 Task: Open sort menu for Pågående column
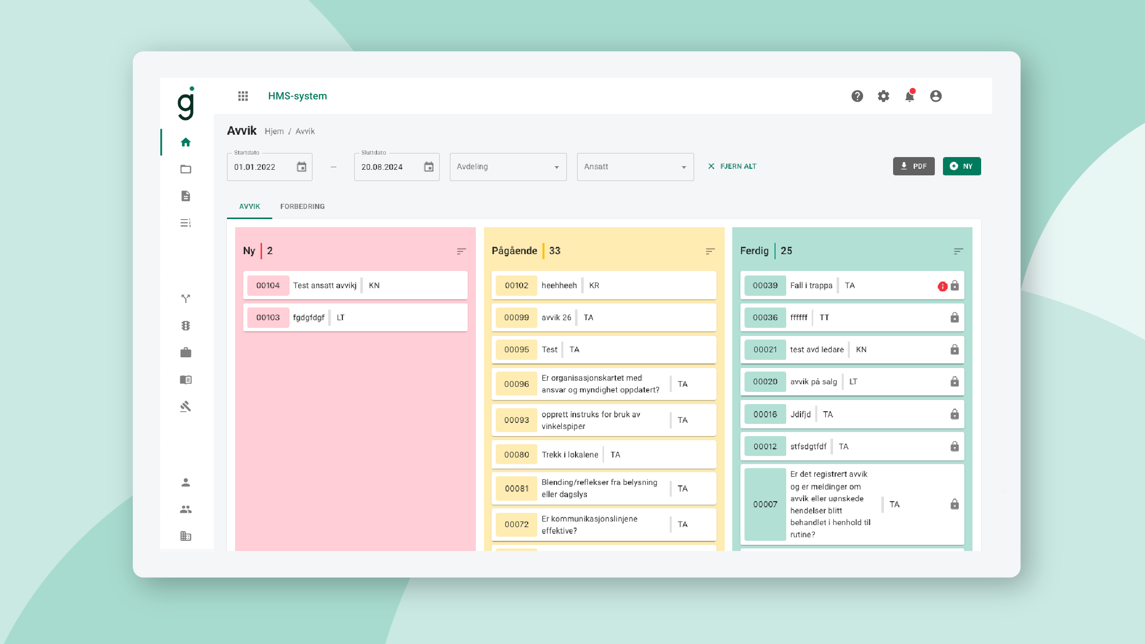[710, 251]
